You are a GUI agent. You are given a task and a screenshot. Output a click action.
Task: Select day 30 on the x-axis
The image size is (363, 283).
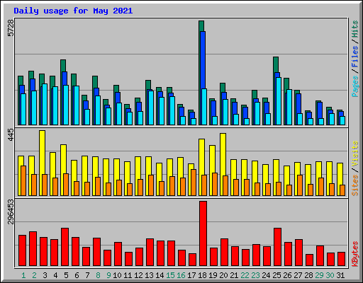(x=330, y=275)
